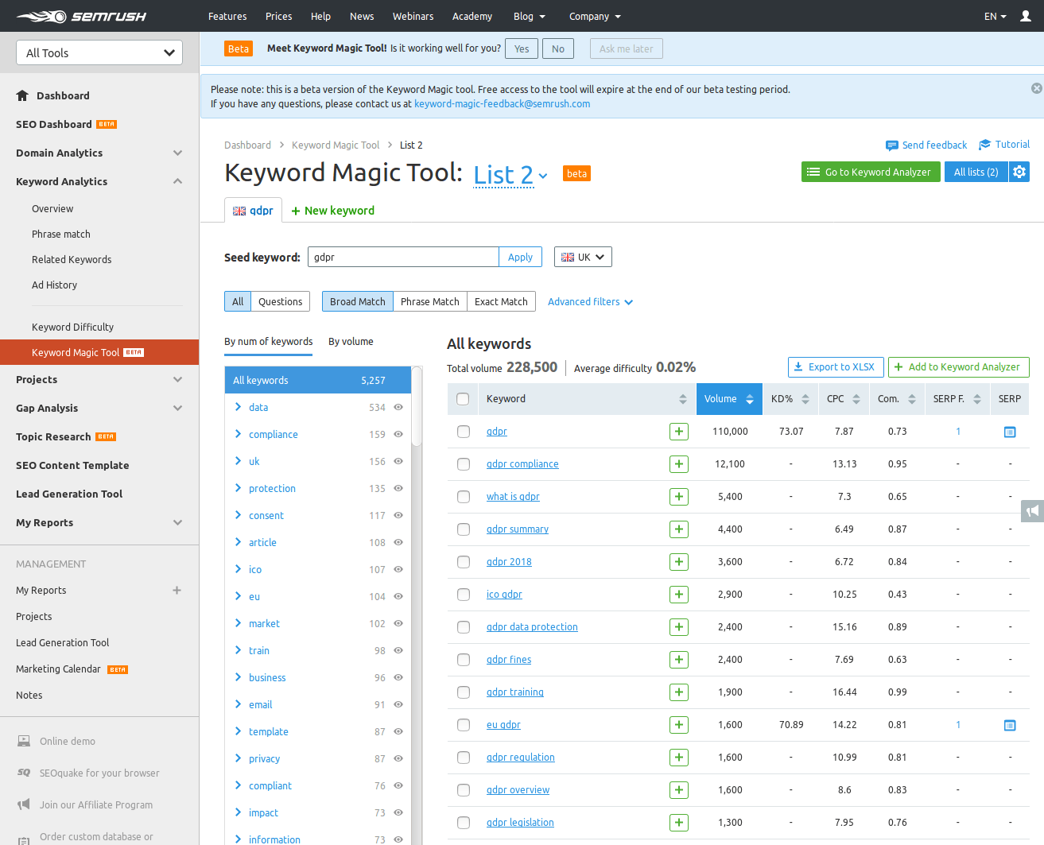Collapse Keyword Analytics section
The image size is (1044, 845).
177,181
